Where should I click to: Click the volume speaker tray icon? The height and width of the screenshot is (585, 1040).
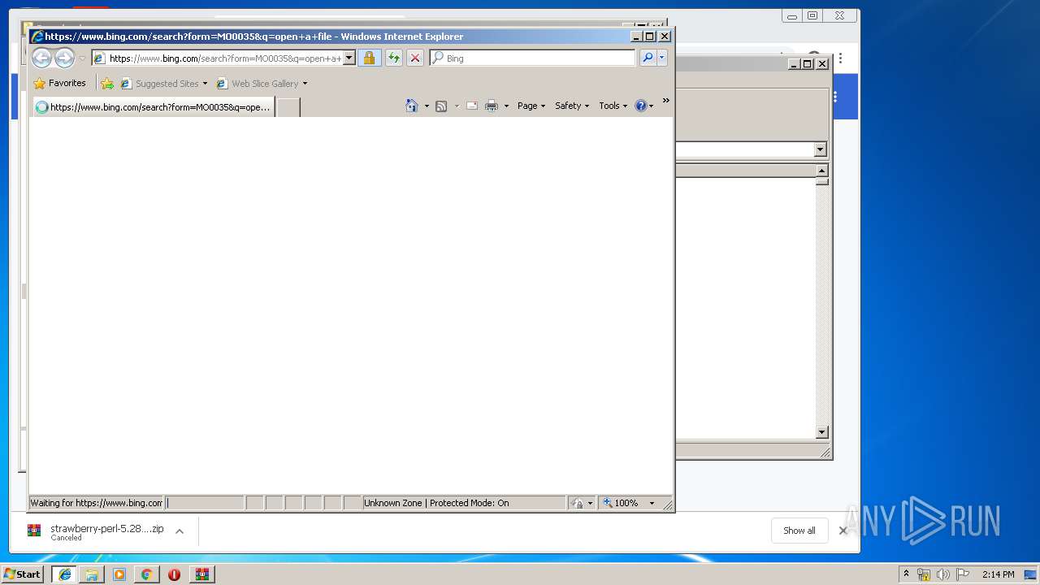point(943,574)
